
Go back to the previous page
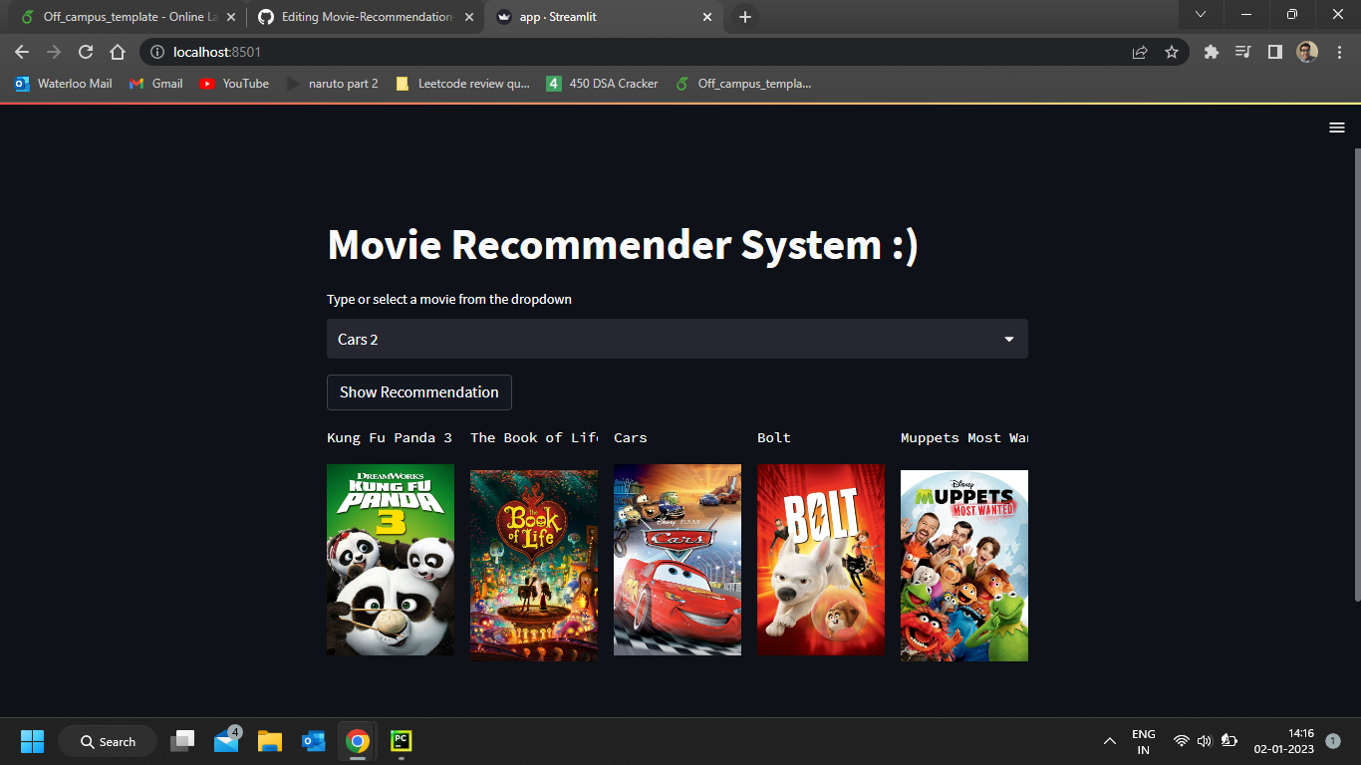pyautogui.click(x=22, y=52)
